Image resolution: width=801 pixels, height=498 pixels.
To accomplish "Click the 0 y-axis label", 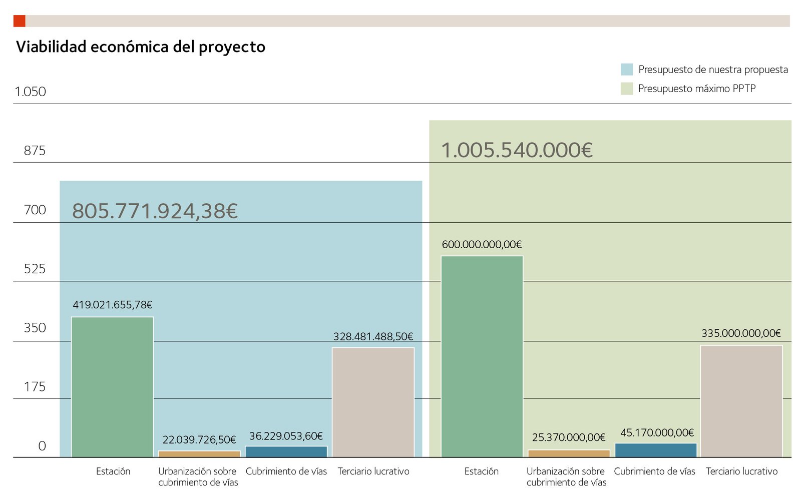I will click(42, 446).
